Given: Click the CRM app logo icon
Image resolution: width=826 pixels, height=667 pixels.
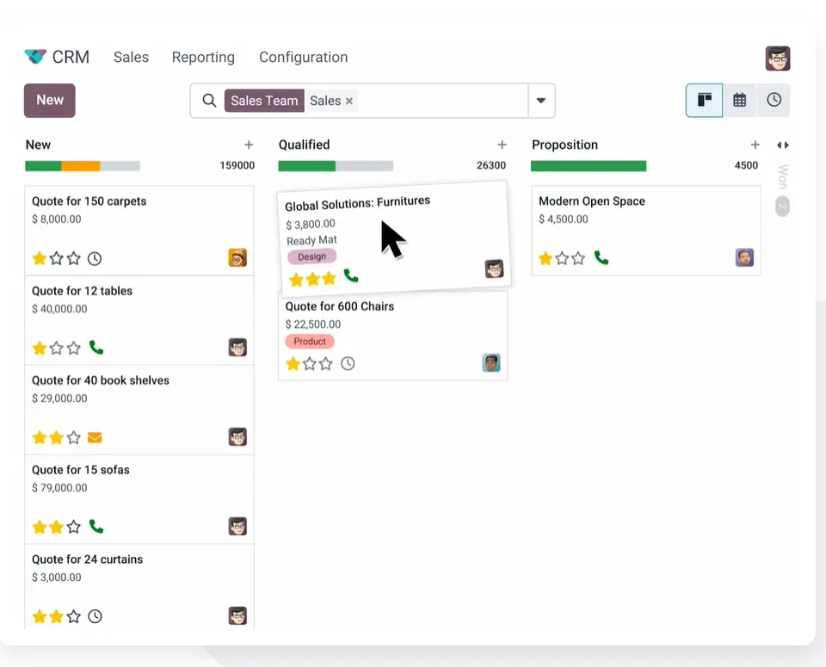Looking at the screenshot, I should (x=35, y=57).
